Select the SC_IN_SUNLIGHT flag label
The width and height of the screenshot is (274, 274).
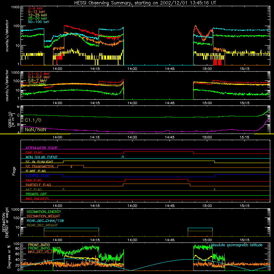pos(39,162)
